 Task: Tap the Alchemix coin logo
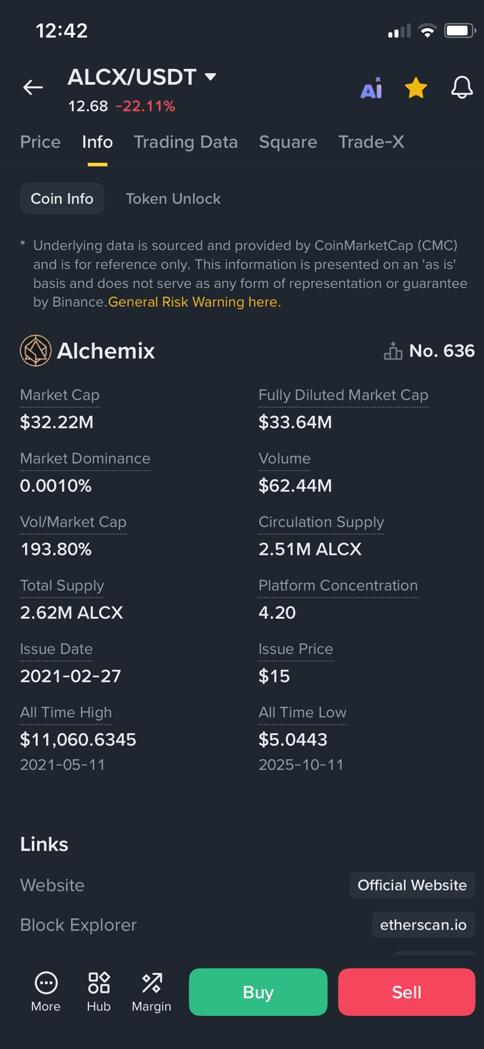[35, 350]
